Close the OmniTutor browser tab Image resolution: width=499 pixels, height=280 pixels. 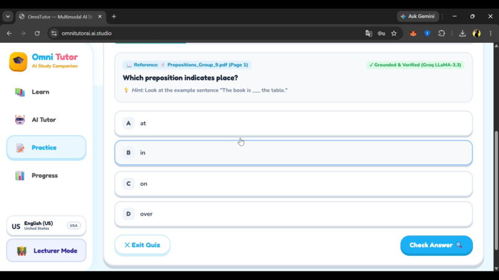click(100, 17)
